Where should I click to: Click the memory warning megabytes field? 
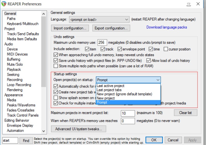coord(128,121)
